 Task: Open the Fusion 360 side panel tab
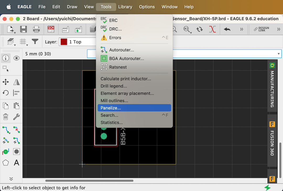coord(272,140)
